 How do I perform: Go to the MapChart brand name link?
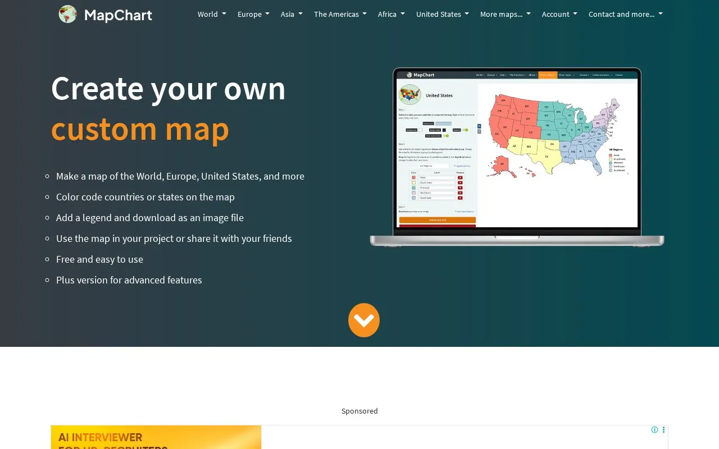118,15
